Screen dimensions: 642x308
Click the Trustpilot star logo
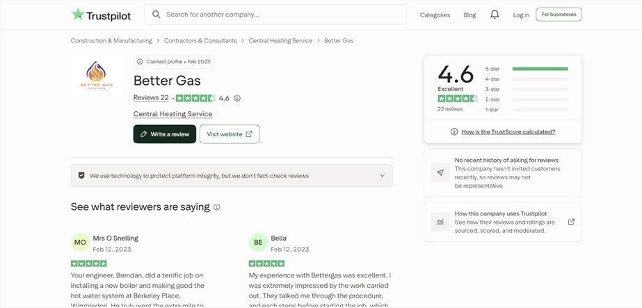(77, 15)
